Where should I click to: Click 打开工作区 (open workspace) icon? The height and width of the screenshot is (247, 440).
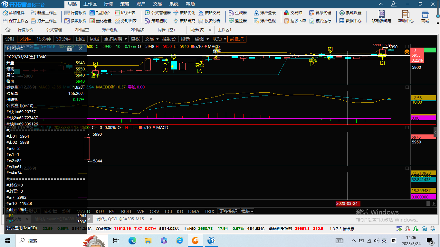point(33,21)
